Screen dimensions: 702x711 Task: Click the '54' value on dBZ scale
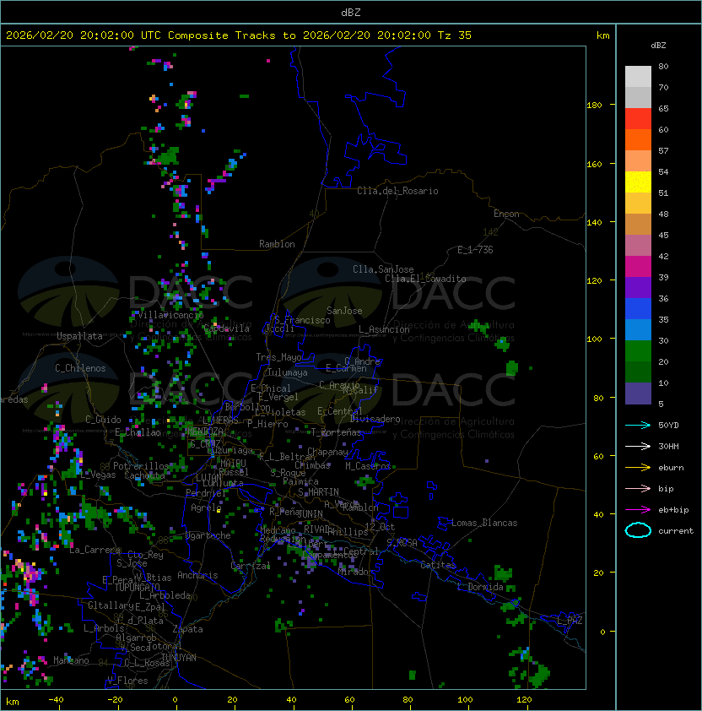click(663, 172)
